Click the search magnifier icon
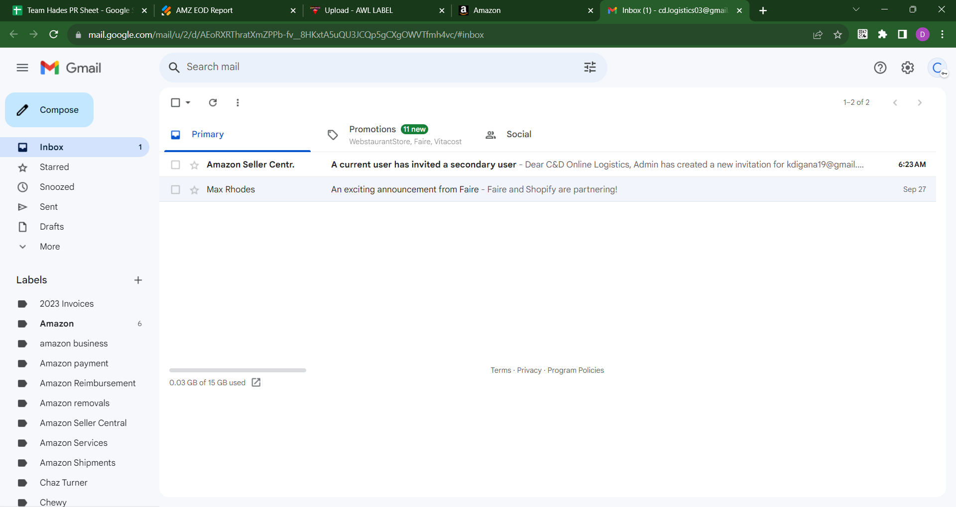 click(x=174, y=68)
